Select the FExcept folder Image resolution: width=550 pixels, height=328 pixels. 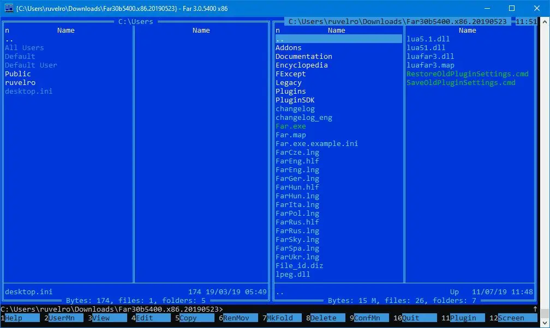tap(290, 74)
